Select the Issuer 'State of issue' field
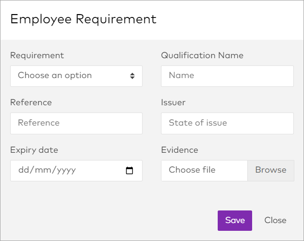Screen dimensions: 304x241 tap(227, 123)
